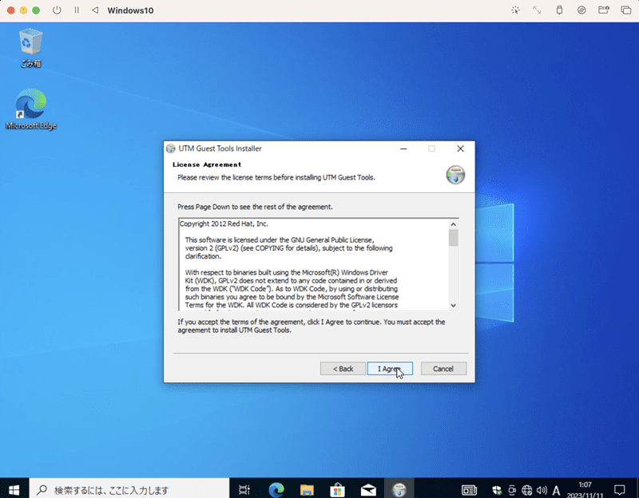Toggle mouse capture in UTM toolbar
The image size is (639, 498).
point(515,10)
